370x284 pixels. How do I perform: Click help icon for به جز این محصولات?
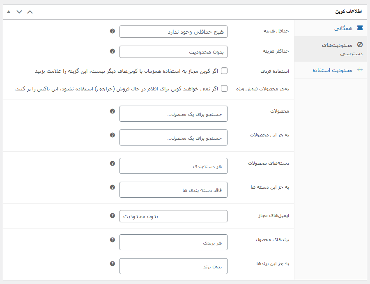point(113,135)
